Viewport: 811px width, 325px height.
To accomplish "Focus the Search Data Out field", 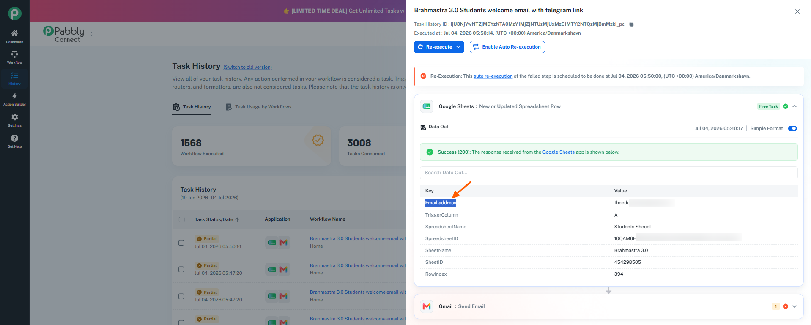I will (608, 173).
